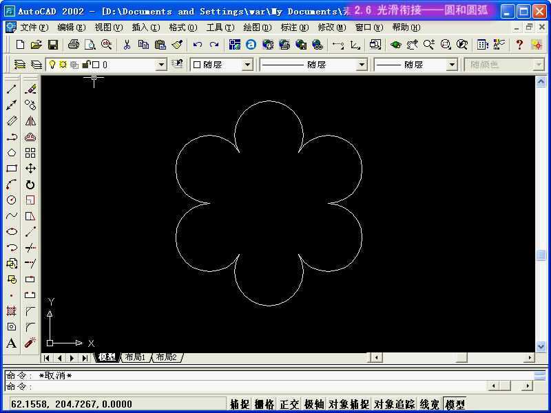Select the Fillet tool
Screen dimensions: 551x413
30,326
